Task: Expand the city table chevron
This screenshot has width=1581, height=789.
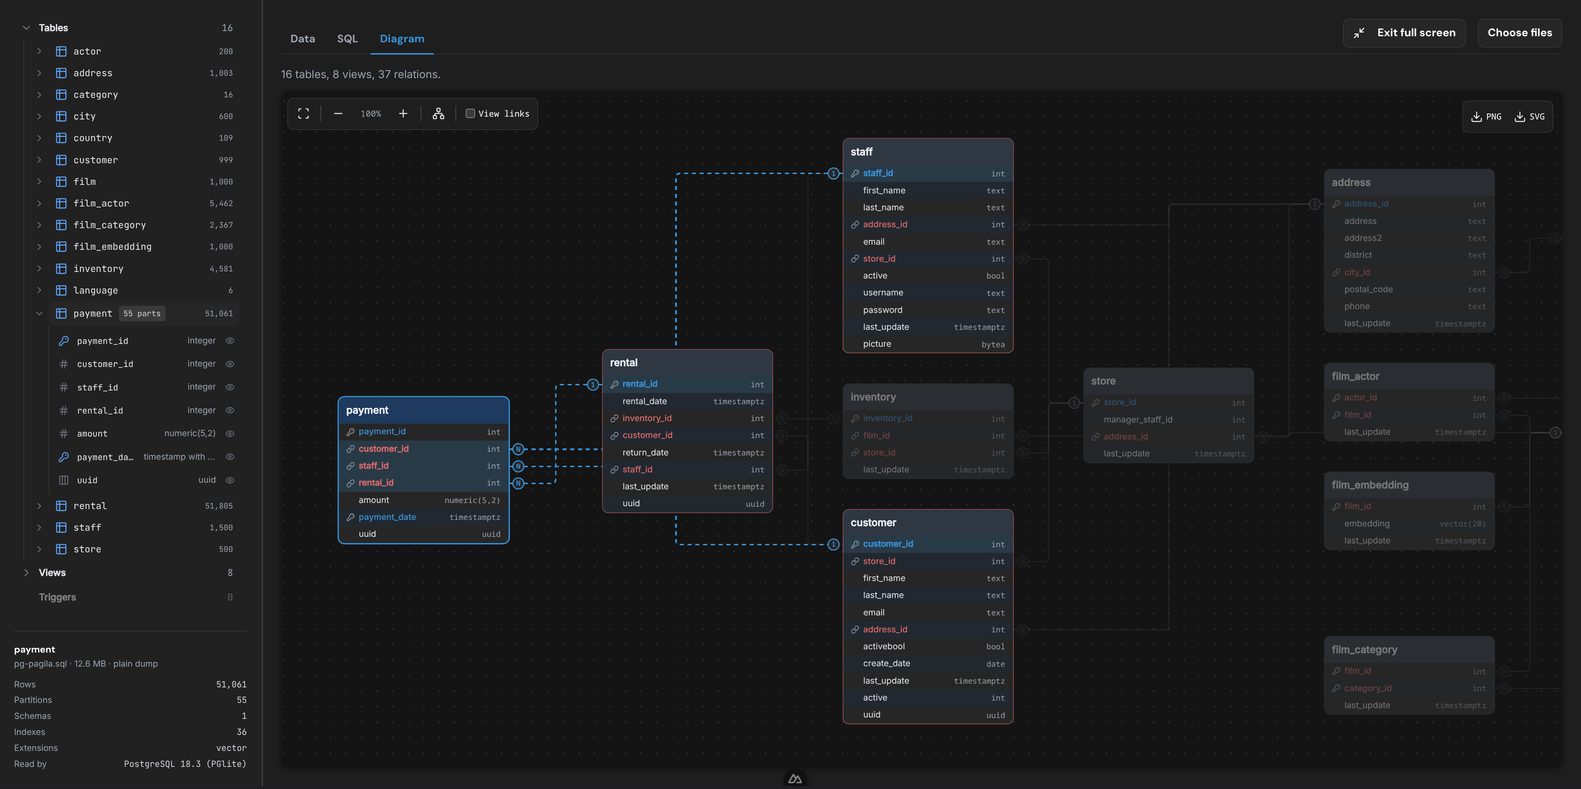Action: pyautogui.click(x=40, y=116)
